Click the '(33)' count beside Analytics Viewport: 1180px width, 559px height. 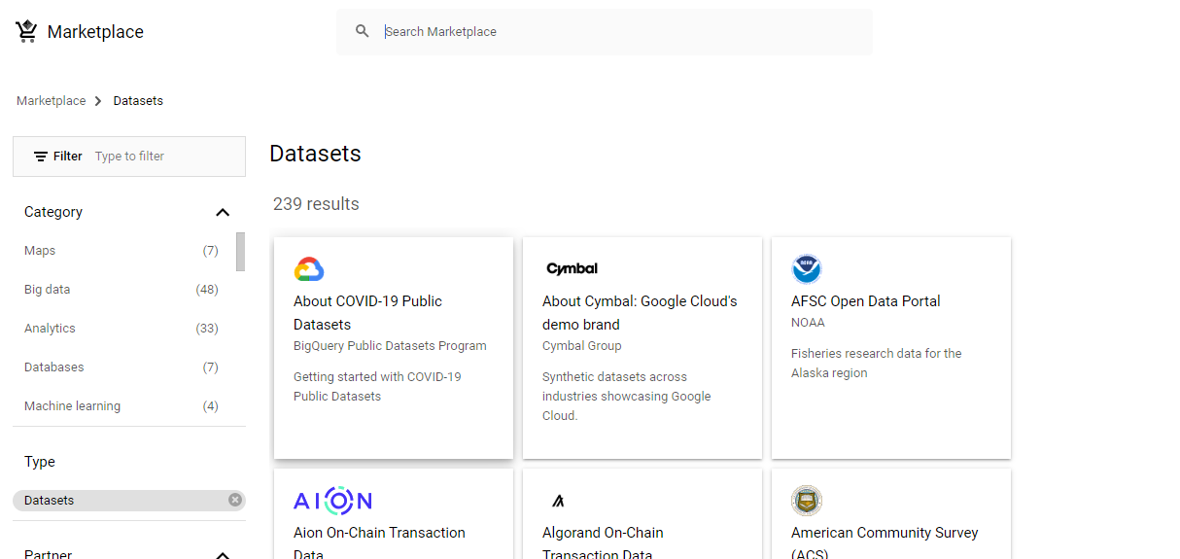tap(207, 329)
